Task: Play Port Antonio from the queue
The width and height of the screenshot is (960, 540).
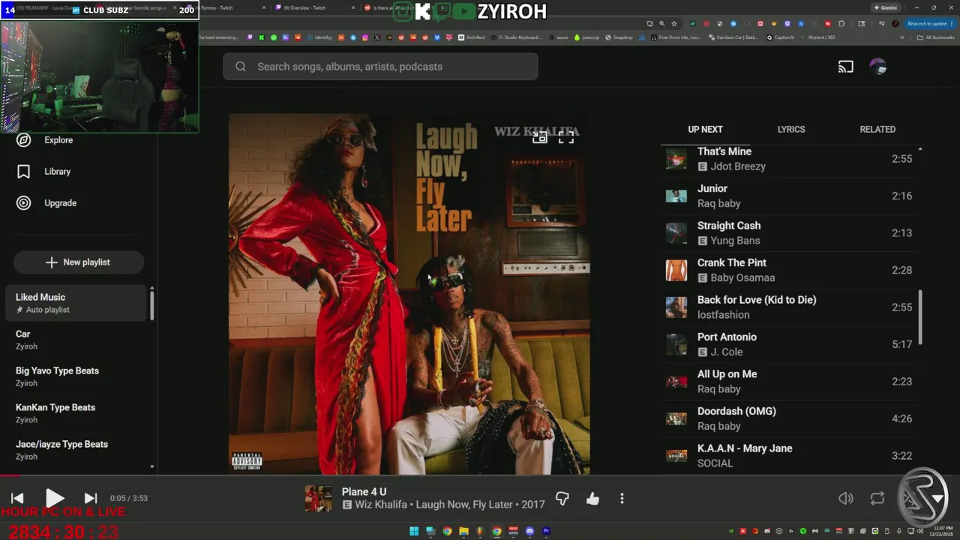Action: click(789, 344)
